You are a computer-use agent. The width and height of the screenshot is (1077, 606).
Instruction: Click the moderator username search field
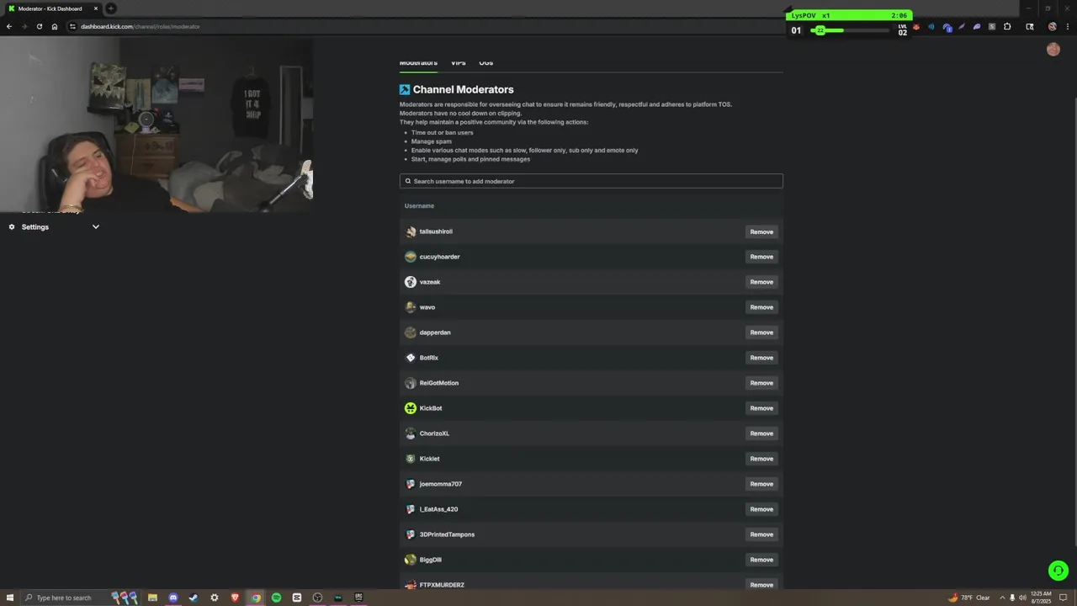tap(592, 181)
